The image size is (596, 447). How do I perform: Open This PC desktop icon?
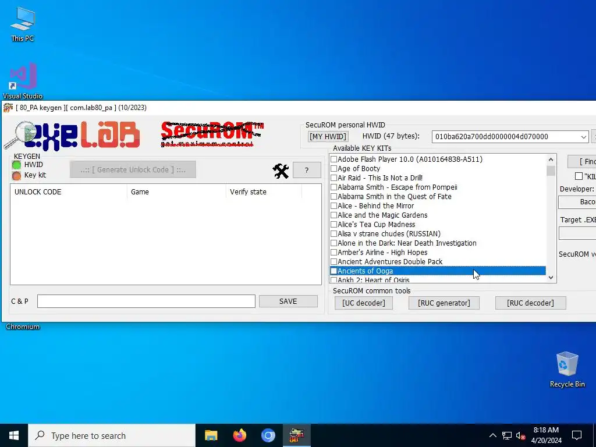23,24
